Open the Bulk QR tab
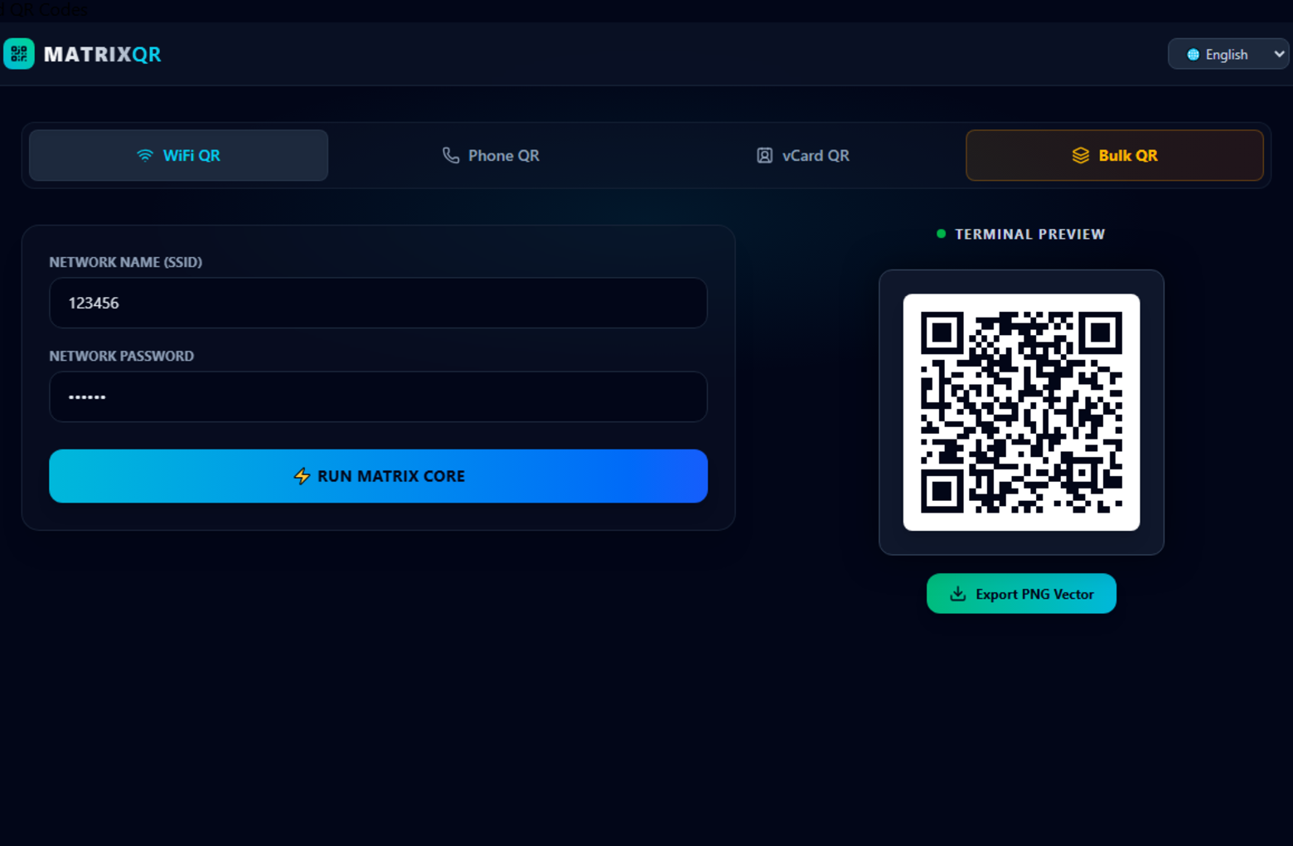This screenshot has width=1293, height=846. [x=1115, y=155]
